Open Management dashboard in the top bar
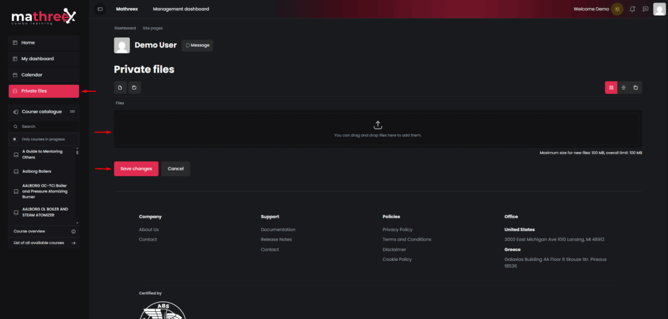Screen dimensions: 668x319 pos(181,9)
